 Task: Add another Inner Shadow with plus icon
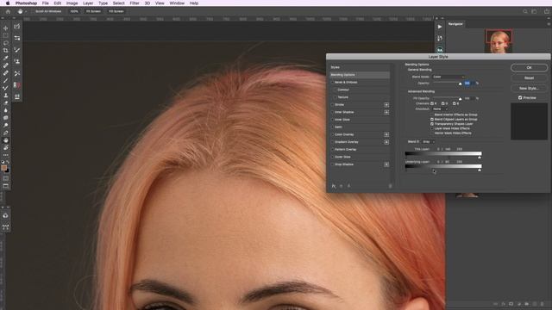[x=386, y=112]
